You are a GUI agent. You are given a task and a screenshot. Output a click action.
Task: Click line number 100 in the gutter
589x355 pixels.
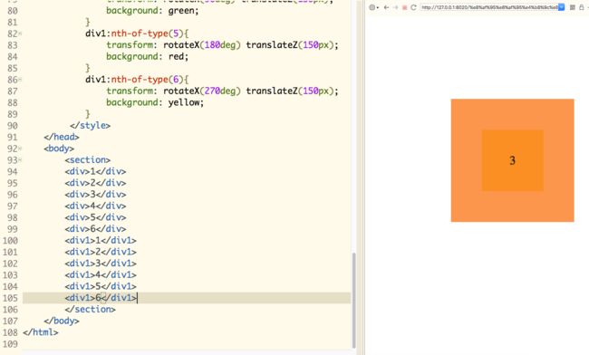tap(10, 241)
